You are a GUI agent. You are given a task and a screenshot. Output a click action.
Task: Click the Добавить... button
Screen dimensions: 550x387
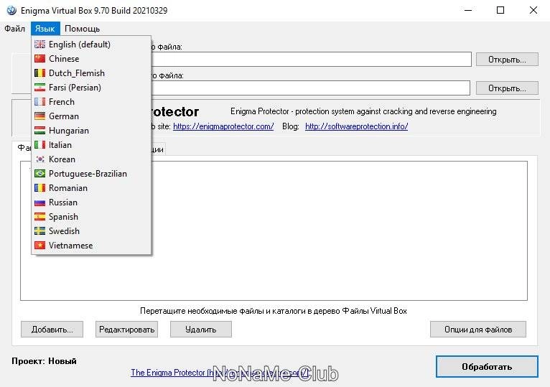52,329
